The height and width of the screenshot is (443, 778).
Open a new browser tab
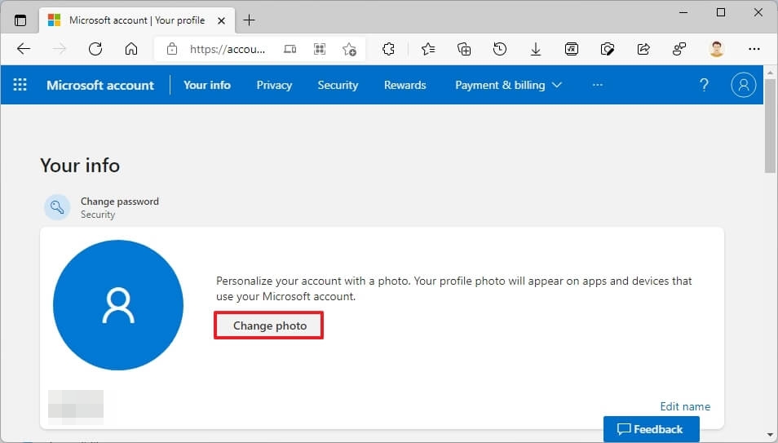249,20
